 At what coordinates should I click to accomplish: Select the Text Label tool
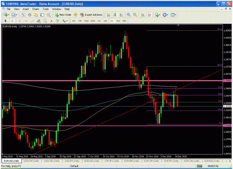point(58,21)
